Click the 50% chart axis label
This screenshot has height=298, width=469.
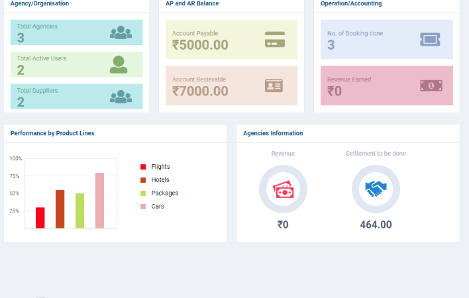15,193
